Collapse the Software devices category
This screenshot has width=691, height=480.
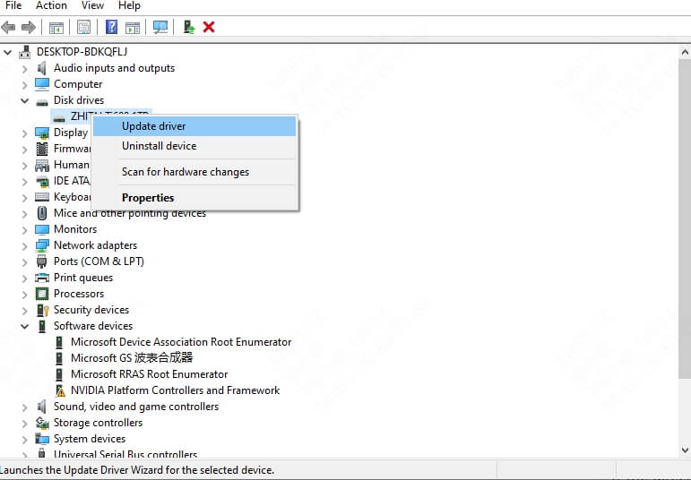click(x=25, y=326)
